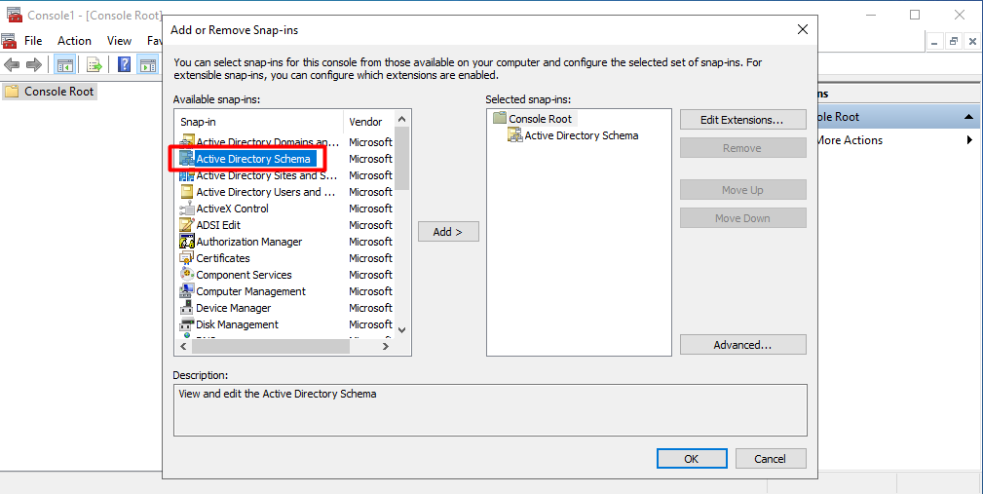The width and height of the screenshot is (983, 494).
Task: Click the Remove button
Action: (743, 148)
